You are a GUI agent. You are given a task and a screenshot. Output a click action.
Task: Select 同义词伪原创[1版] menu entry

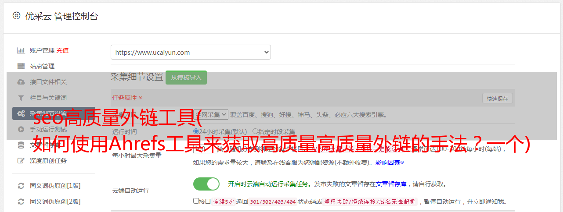(55, 186)
